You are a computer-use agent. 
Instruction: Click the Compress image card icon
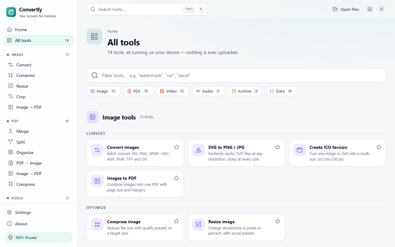tap(97, 224)
